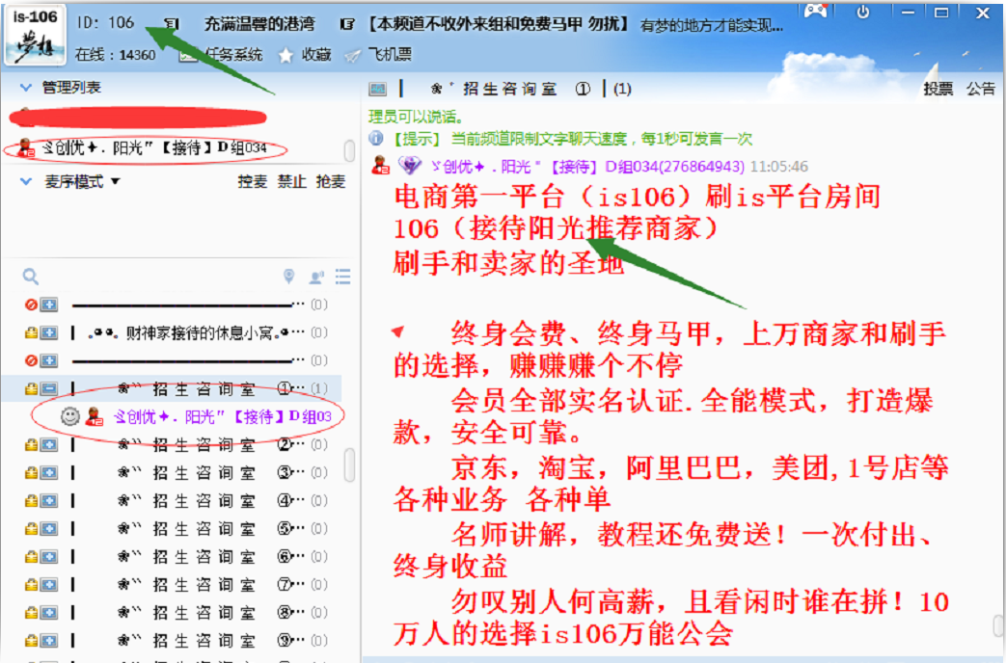Click the user filter icon beside pin

316,277
